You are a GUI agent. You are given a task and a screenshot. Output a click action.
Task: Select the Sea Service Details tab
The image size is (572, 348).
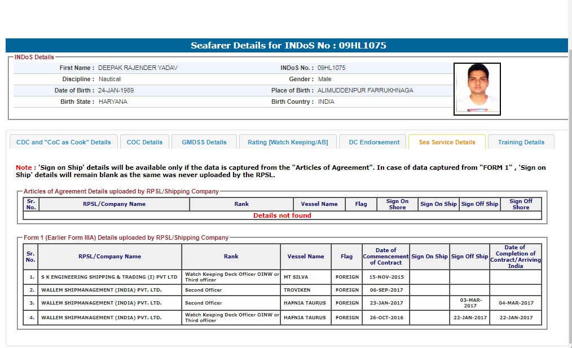[x=447, y=142]
